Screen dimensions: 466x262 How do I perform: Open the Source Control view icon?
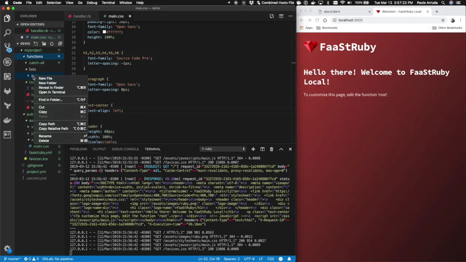click(7, 48)
